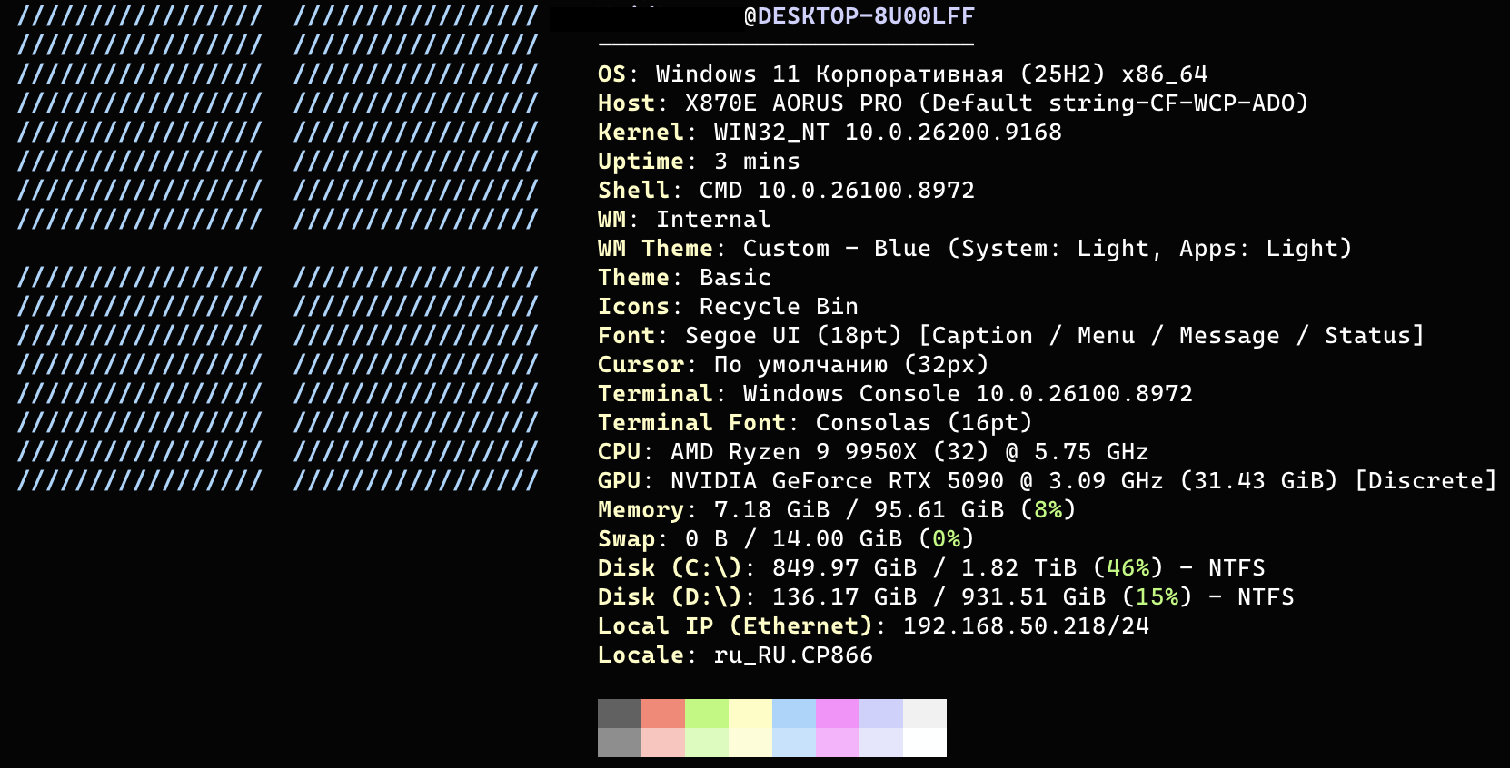
Task: Click the @DESKTOP-8U00LFF hostname text
Action: (859, 16)
